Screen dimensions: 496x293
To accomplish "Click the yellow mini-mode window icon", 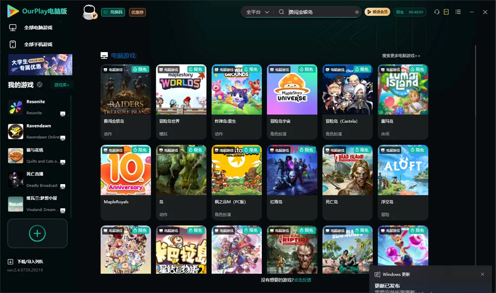I will click(x=446, y=12).
